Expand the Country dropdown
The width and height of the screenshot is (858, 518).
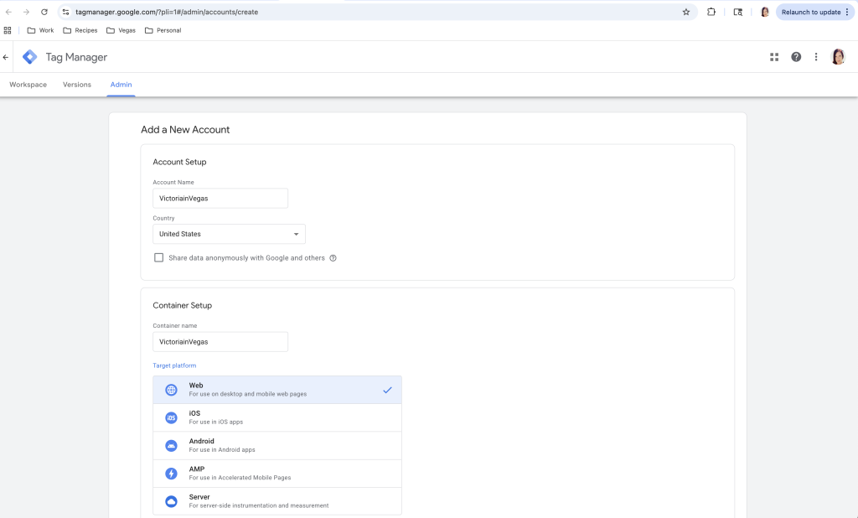click(x=229, y=234)
